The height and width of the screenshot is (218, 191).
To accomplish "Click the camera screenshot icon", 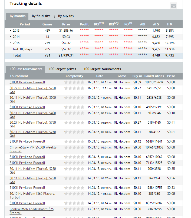I will click(173, 6).
